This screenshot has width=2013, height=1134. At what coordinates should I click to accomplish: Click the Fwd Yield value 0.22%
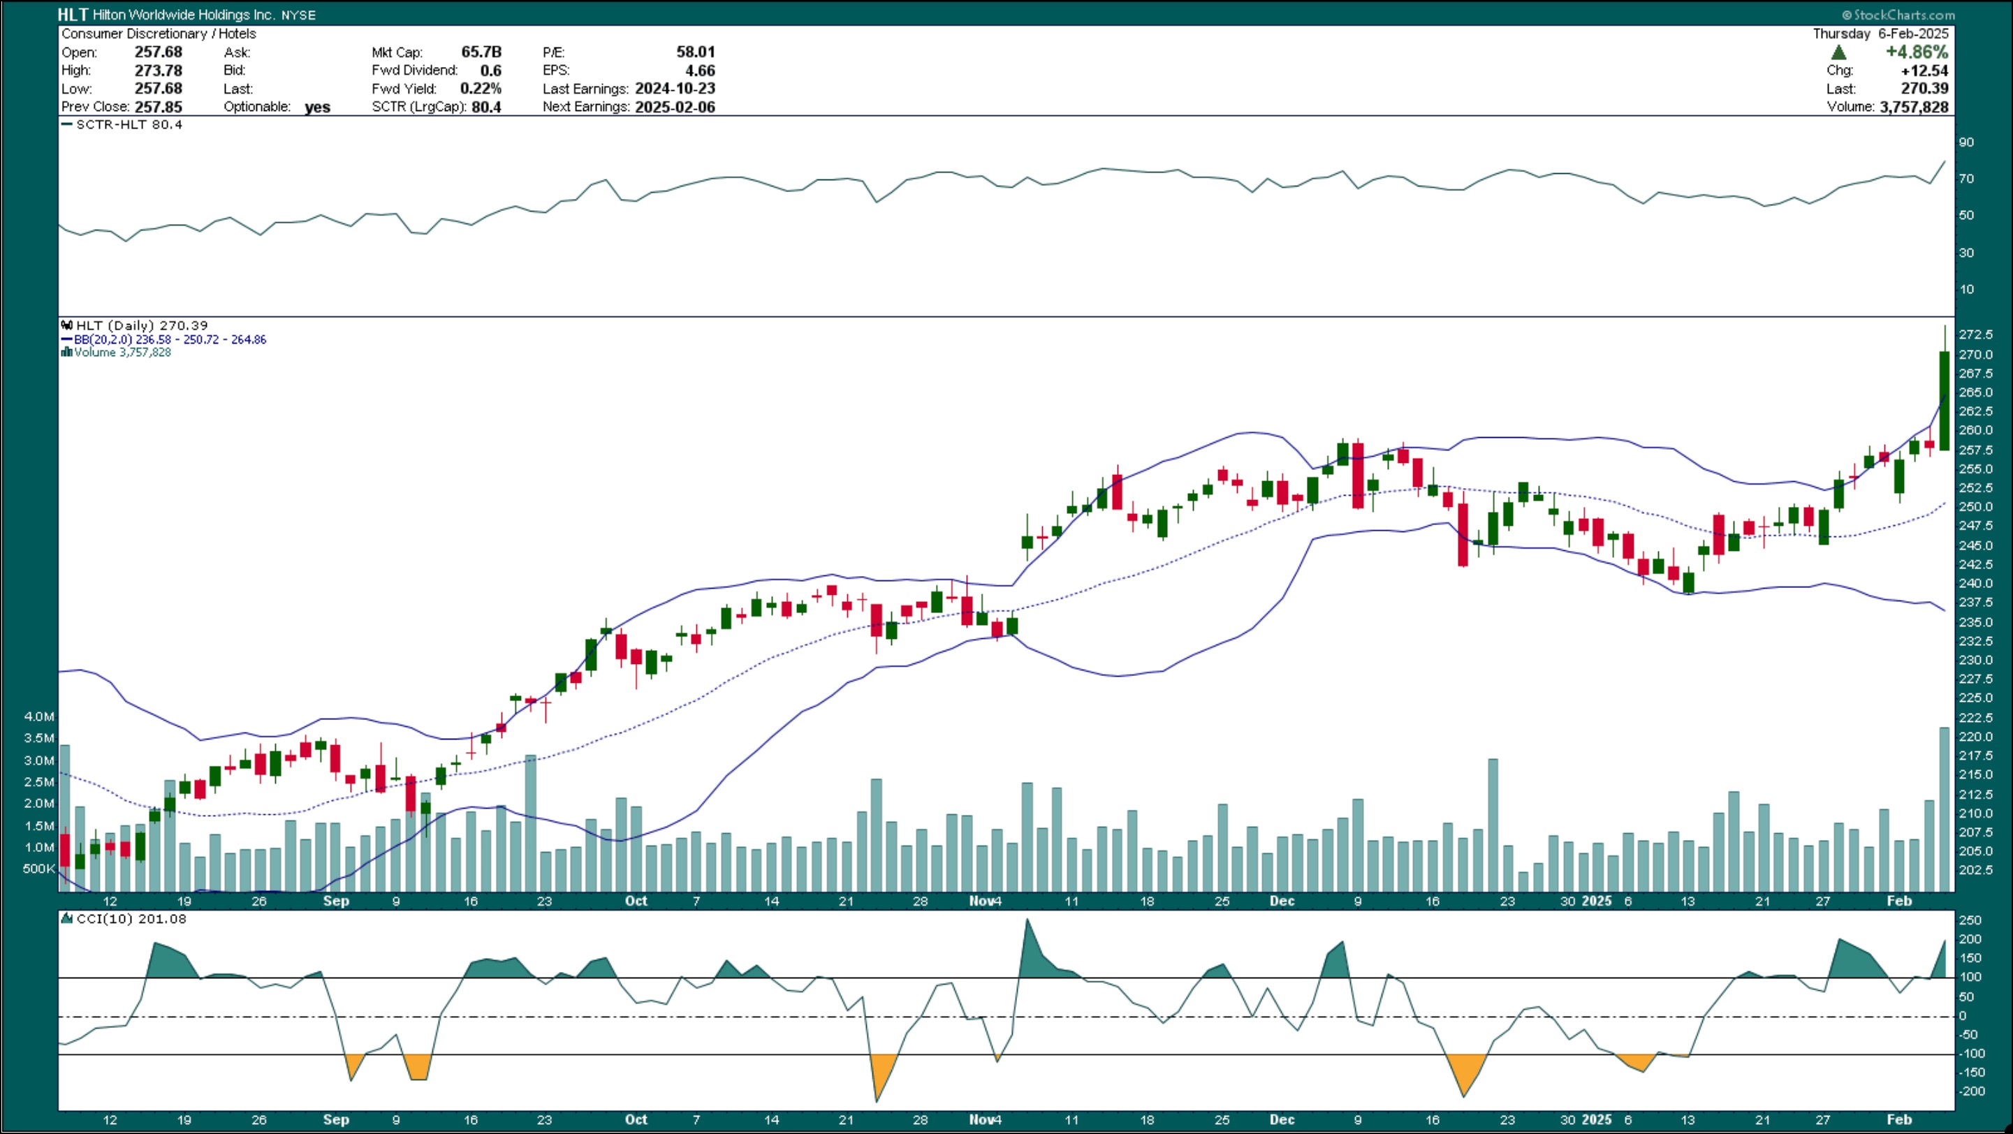(481, 88)
